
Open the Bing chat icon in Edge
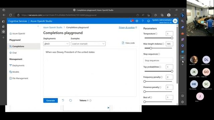[x=183, y=15]
